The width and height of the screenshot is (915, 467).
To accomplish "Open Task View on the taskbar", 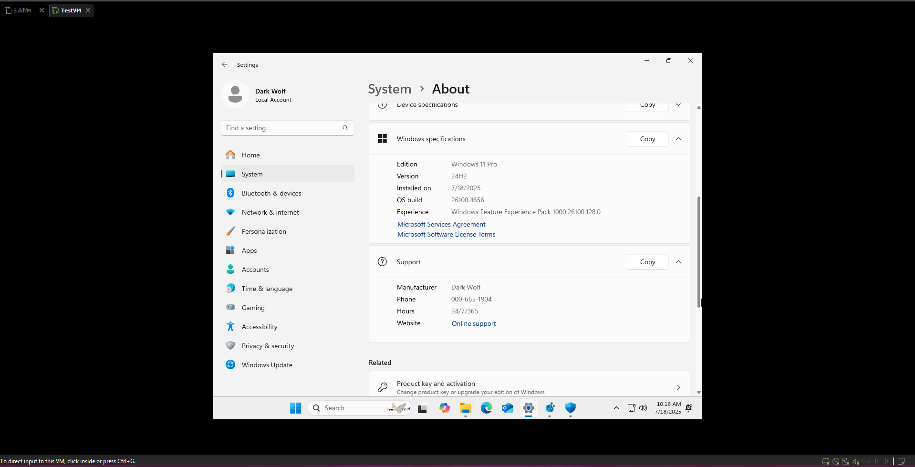I will coord(423,408).
